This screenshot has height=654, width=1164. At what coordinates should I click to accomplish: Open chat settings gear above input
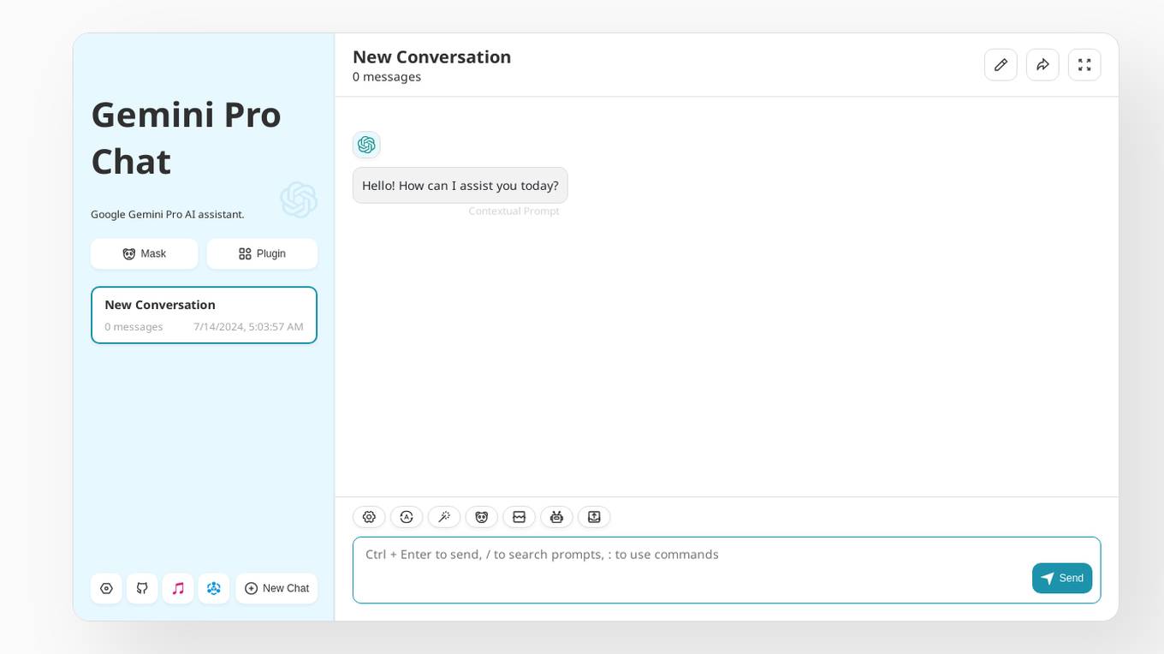pyautogui.click(x=369, y=517)
